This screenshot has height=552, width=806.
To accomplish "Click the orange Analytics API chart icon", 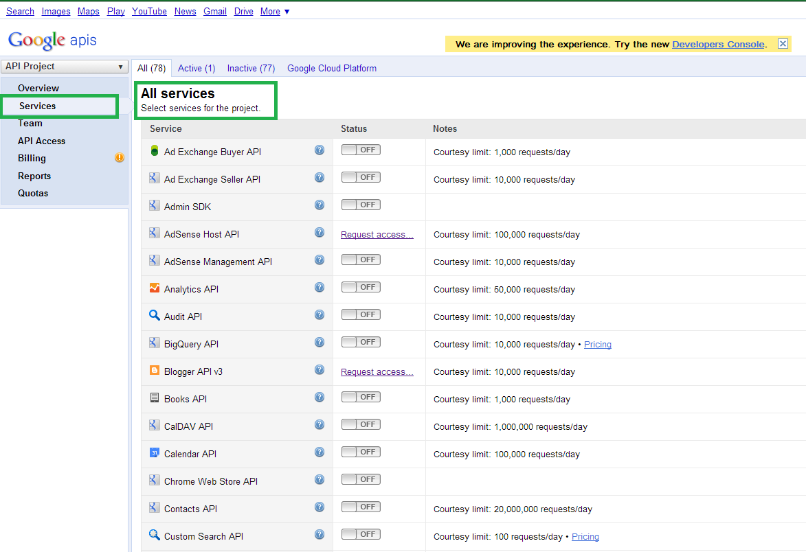I will tap(154, 288).
